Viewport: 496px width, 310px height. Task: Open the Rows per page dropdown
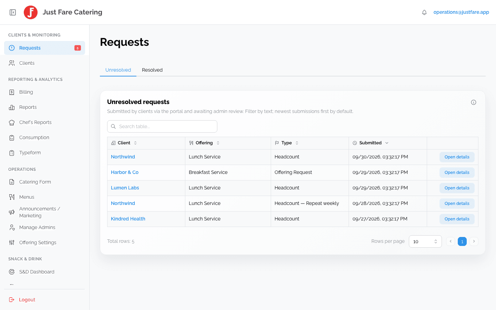coord(425,241)
